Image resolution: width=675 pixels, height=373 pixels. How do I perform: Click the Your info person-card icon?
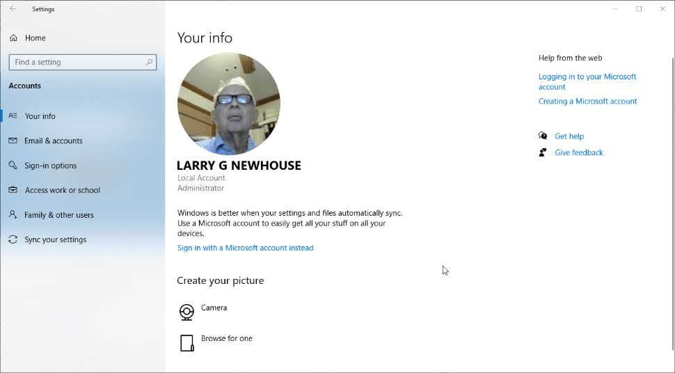point(13,116)
